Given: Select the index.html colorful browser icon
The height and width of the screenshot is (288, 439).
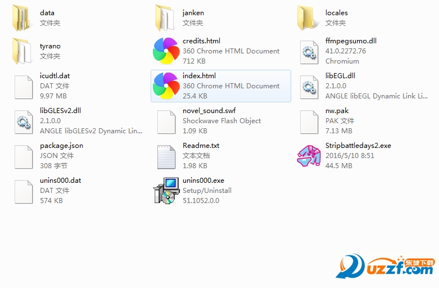Looking at the screenshot, I should click(166, 86).
